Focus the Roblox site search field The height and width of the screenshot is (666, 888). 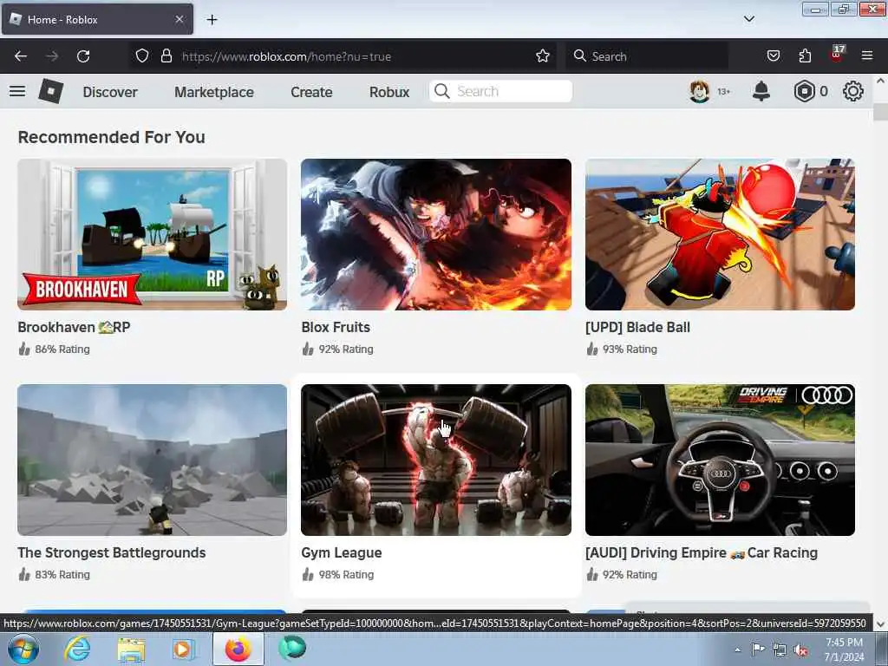500,91
